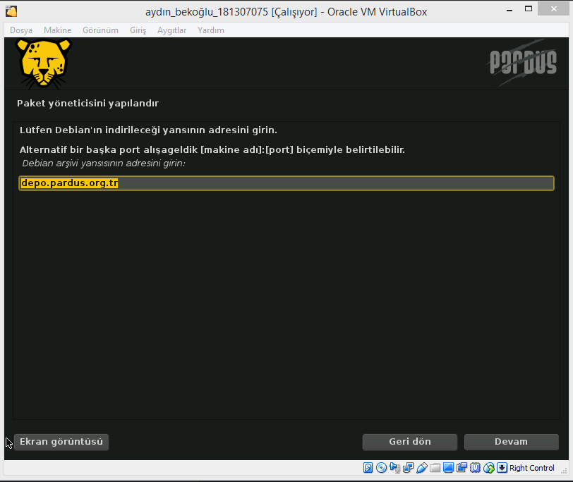Open the Yardım menu
Screen dimensions: 573x482
211,30
